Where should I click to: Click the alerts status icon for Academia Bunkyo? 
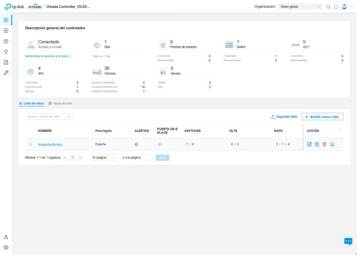[x=136, y=144]
